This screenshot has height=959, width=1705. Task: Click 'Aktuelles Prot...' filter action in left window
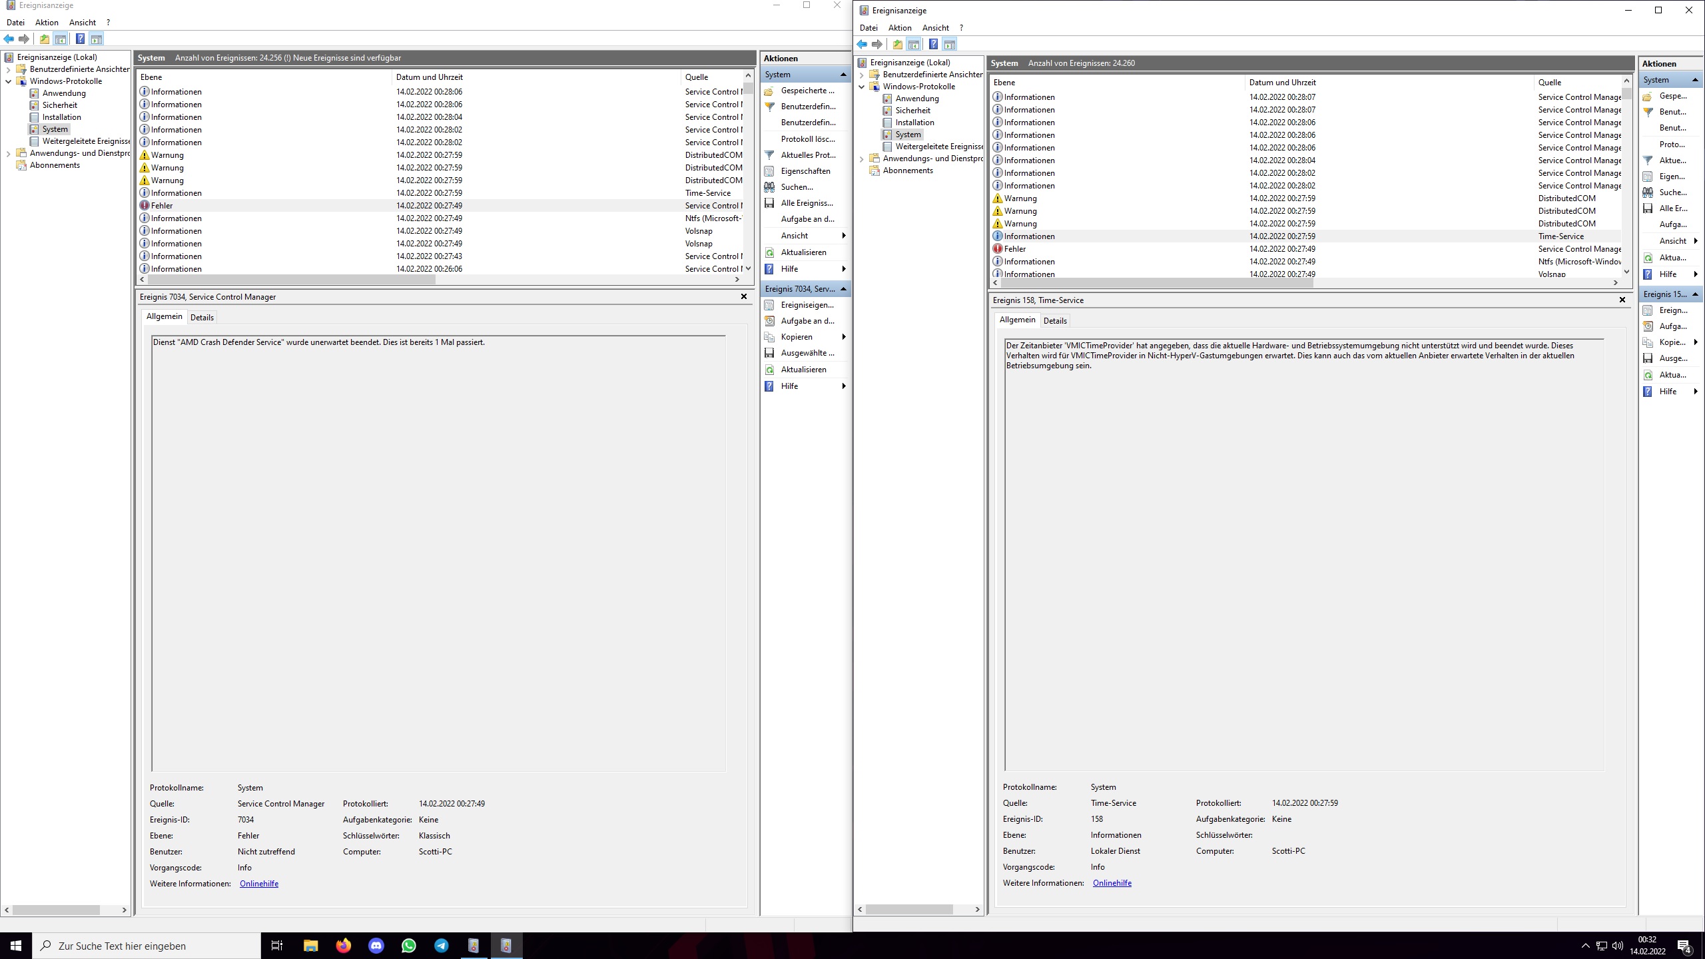(807, 155)
